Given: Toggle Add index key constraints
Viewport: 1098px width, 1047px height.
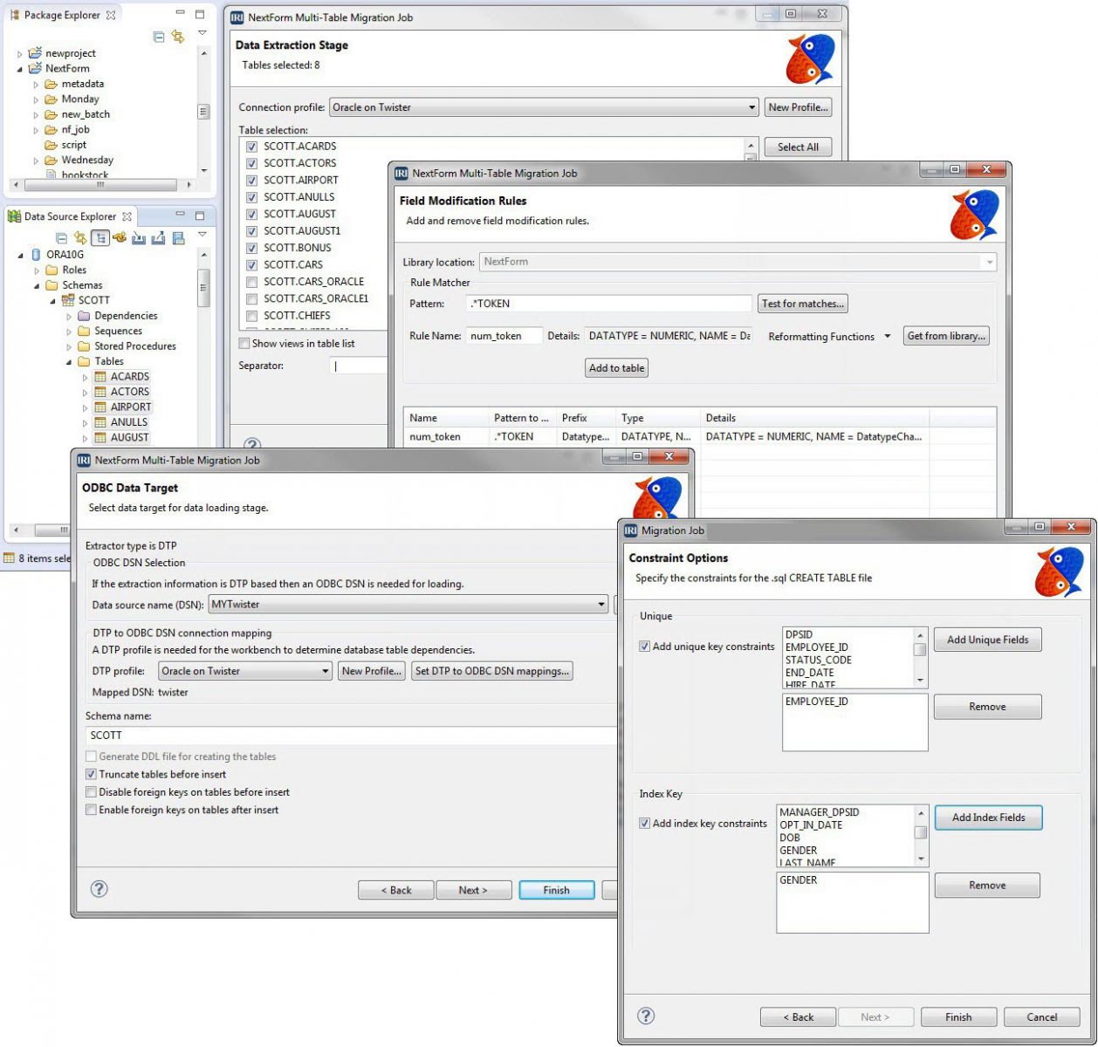Looking at the screenshot, I should click(645, 824).
